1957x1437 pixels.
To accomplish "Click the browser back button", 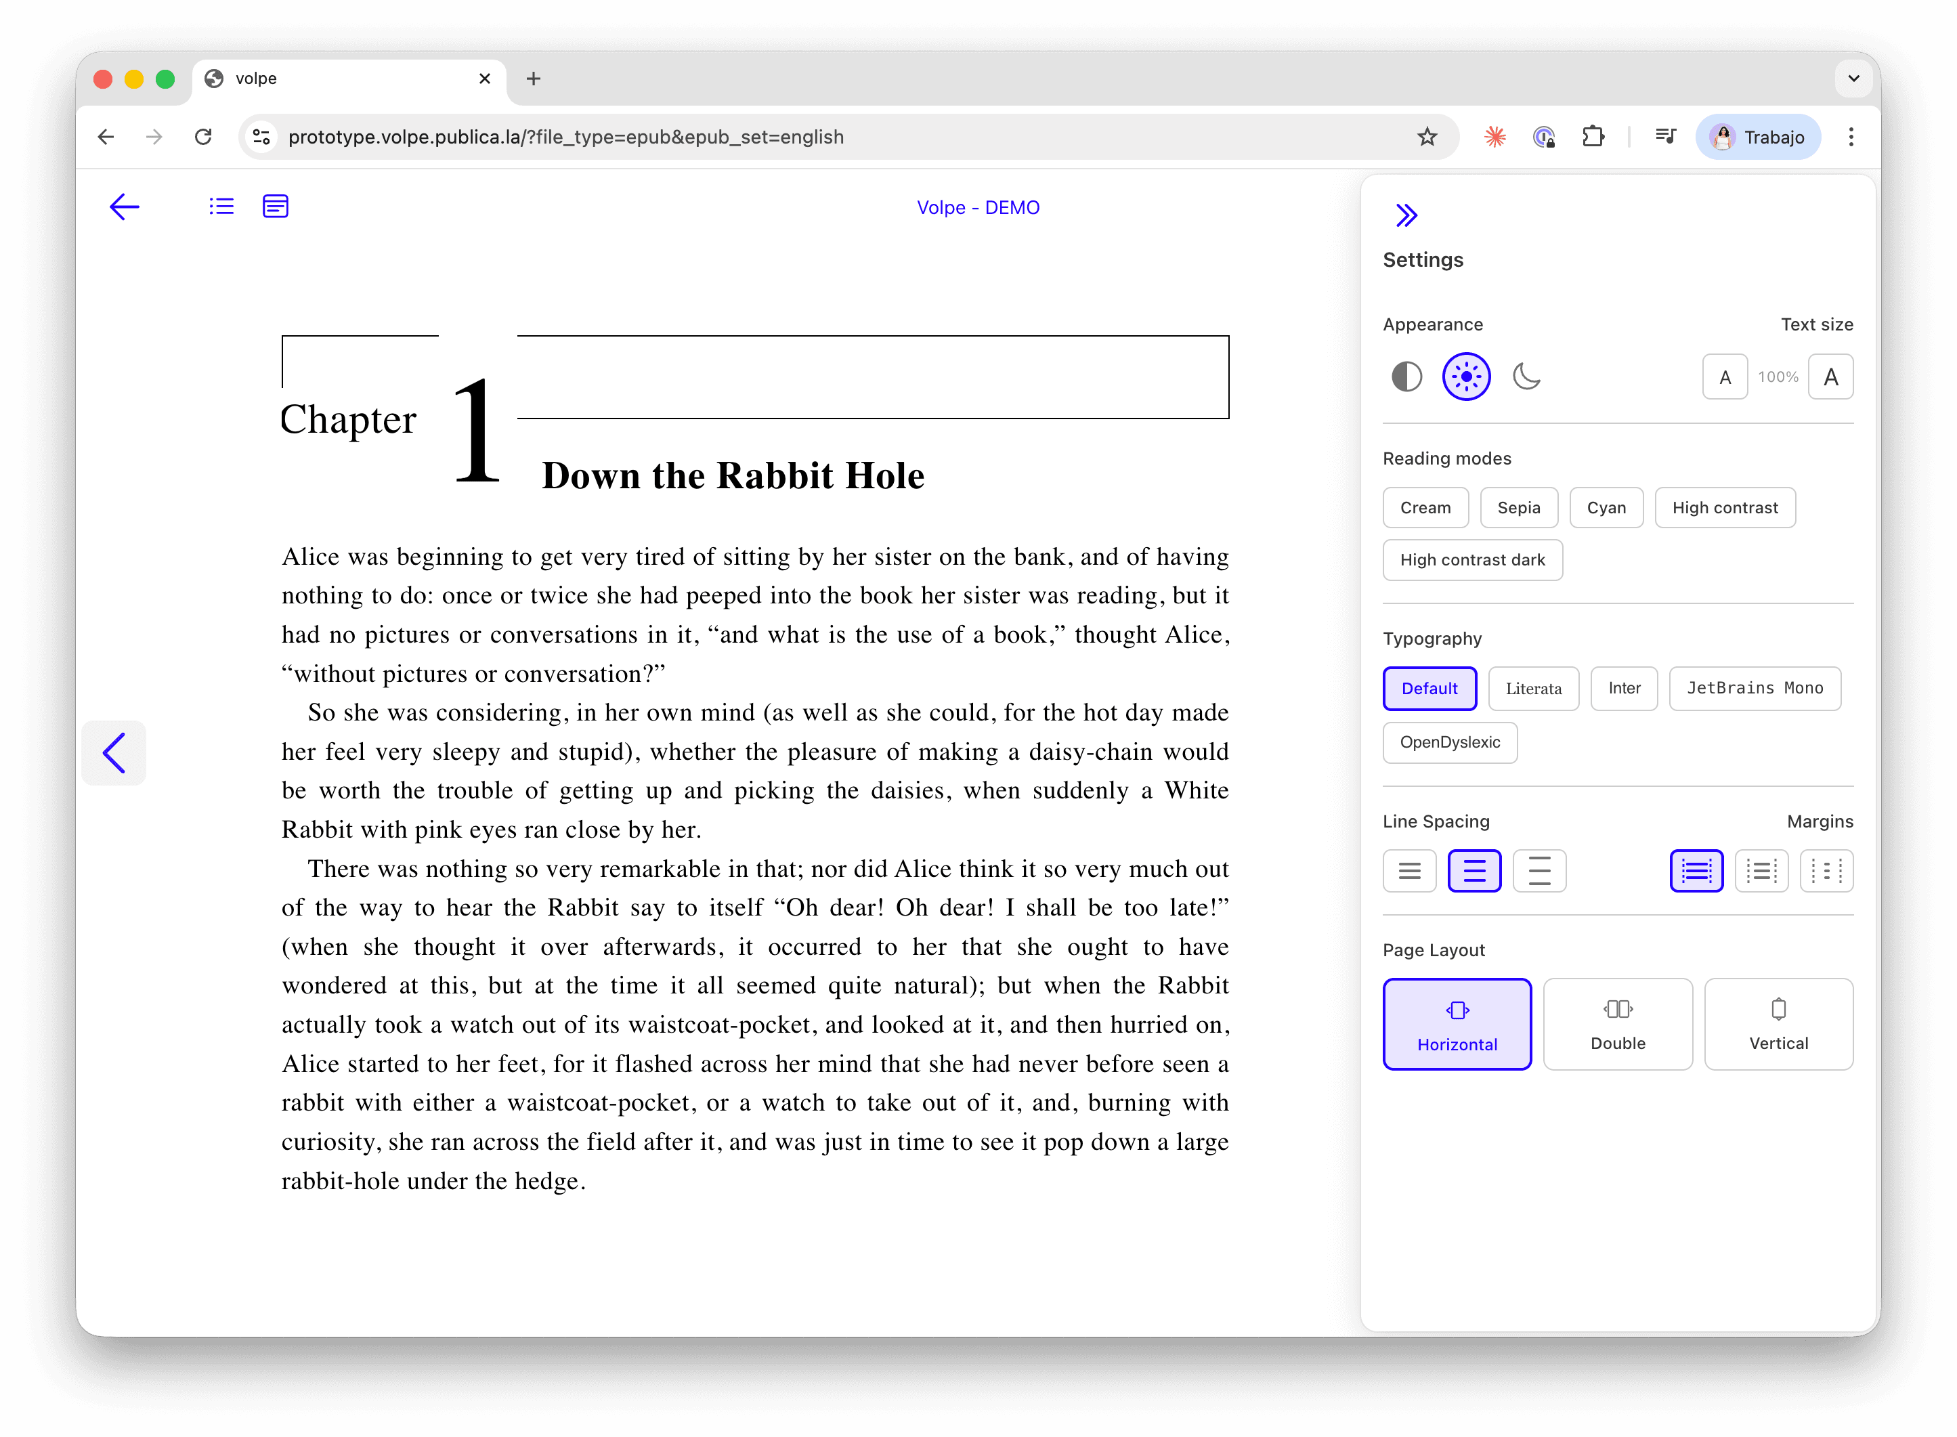I will click(x=106, y=137).
